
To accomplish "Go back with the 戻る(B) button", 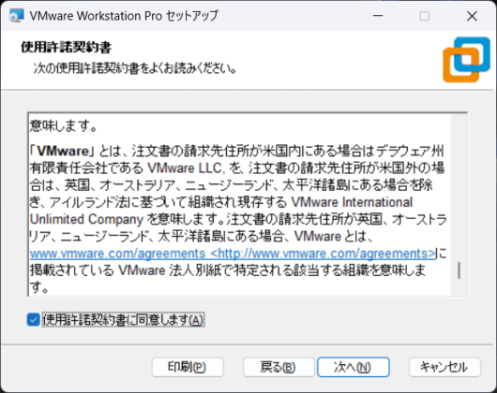I will 279,367.
